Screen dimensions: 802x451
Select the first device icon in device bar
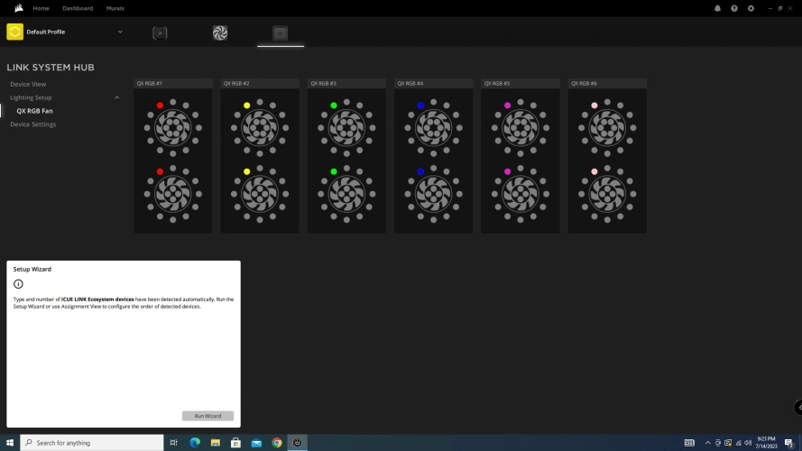pos(160,33)
